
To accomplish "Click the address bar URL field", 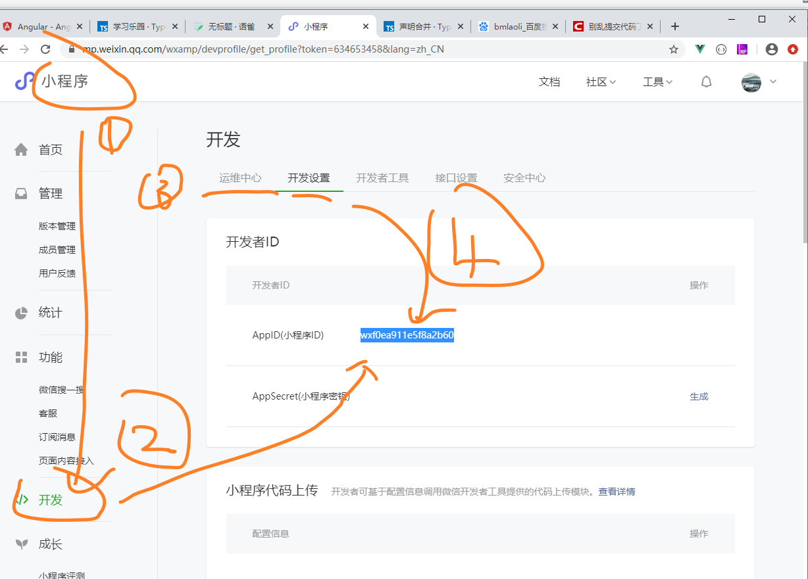I will coord(372,49).
